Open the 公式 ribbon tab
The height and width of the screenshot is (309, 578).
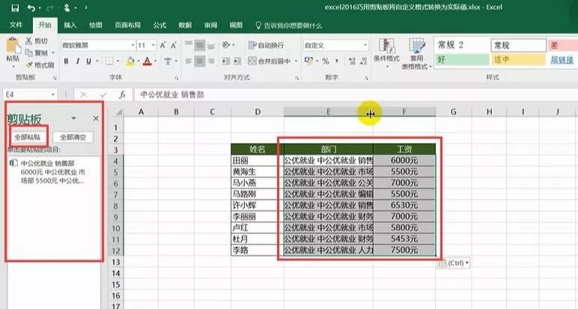coord(159,25)
